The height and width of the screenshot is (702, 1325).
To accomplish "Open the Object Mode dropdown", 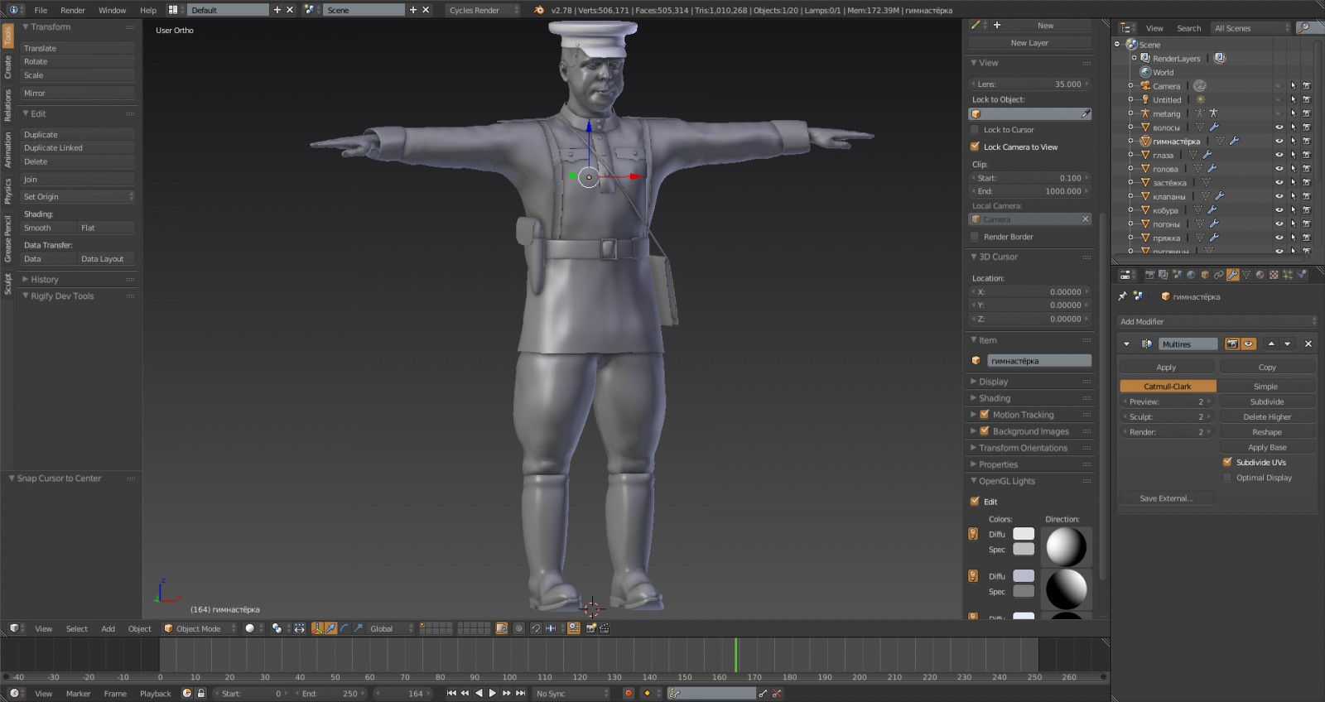I will coord(197,628).
